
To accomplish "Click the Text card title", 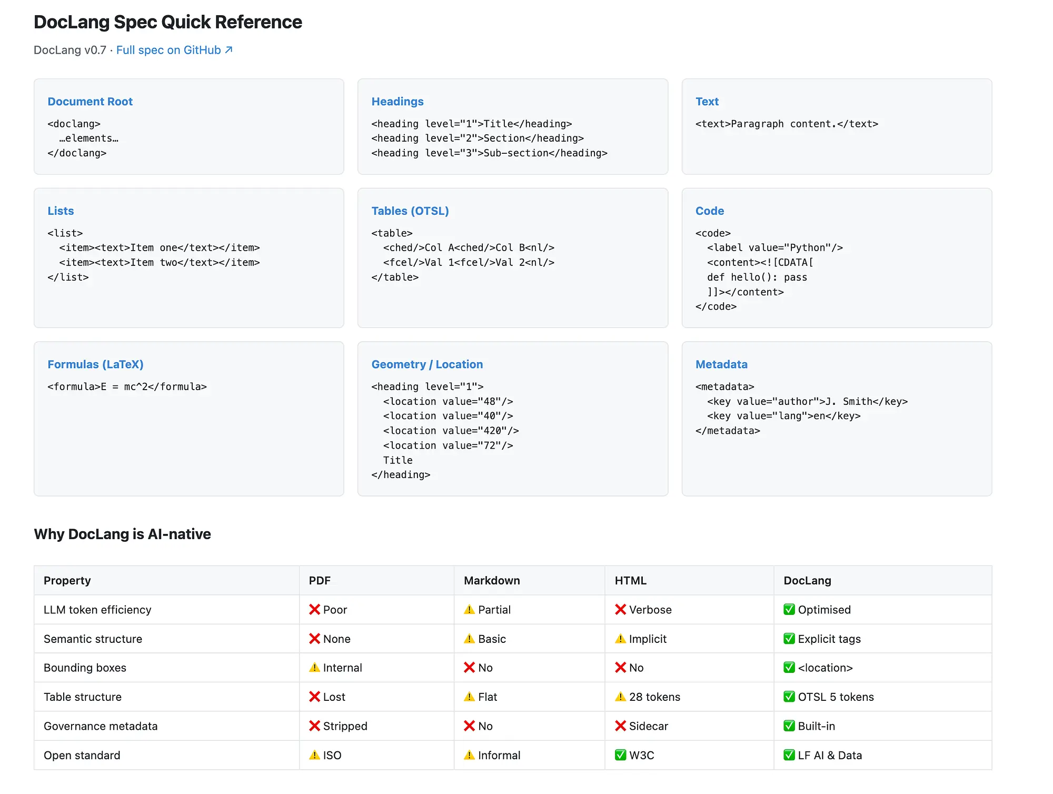I will tap(707, 102).
